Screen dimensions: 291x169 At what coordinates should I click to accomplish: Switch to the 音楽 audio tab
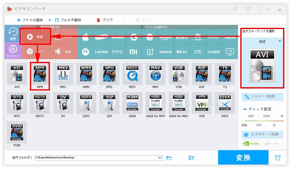tap(62, 51)
